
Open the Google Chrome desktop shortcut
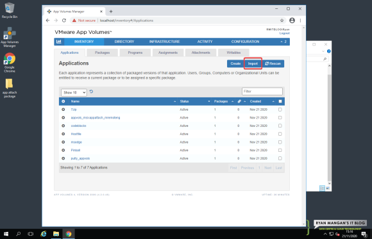[x=10, y=63]
